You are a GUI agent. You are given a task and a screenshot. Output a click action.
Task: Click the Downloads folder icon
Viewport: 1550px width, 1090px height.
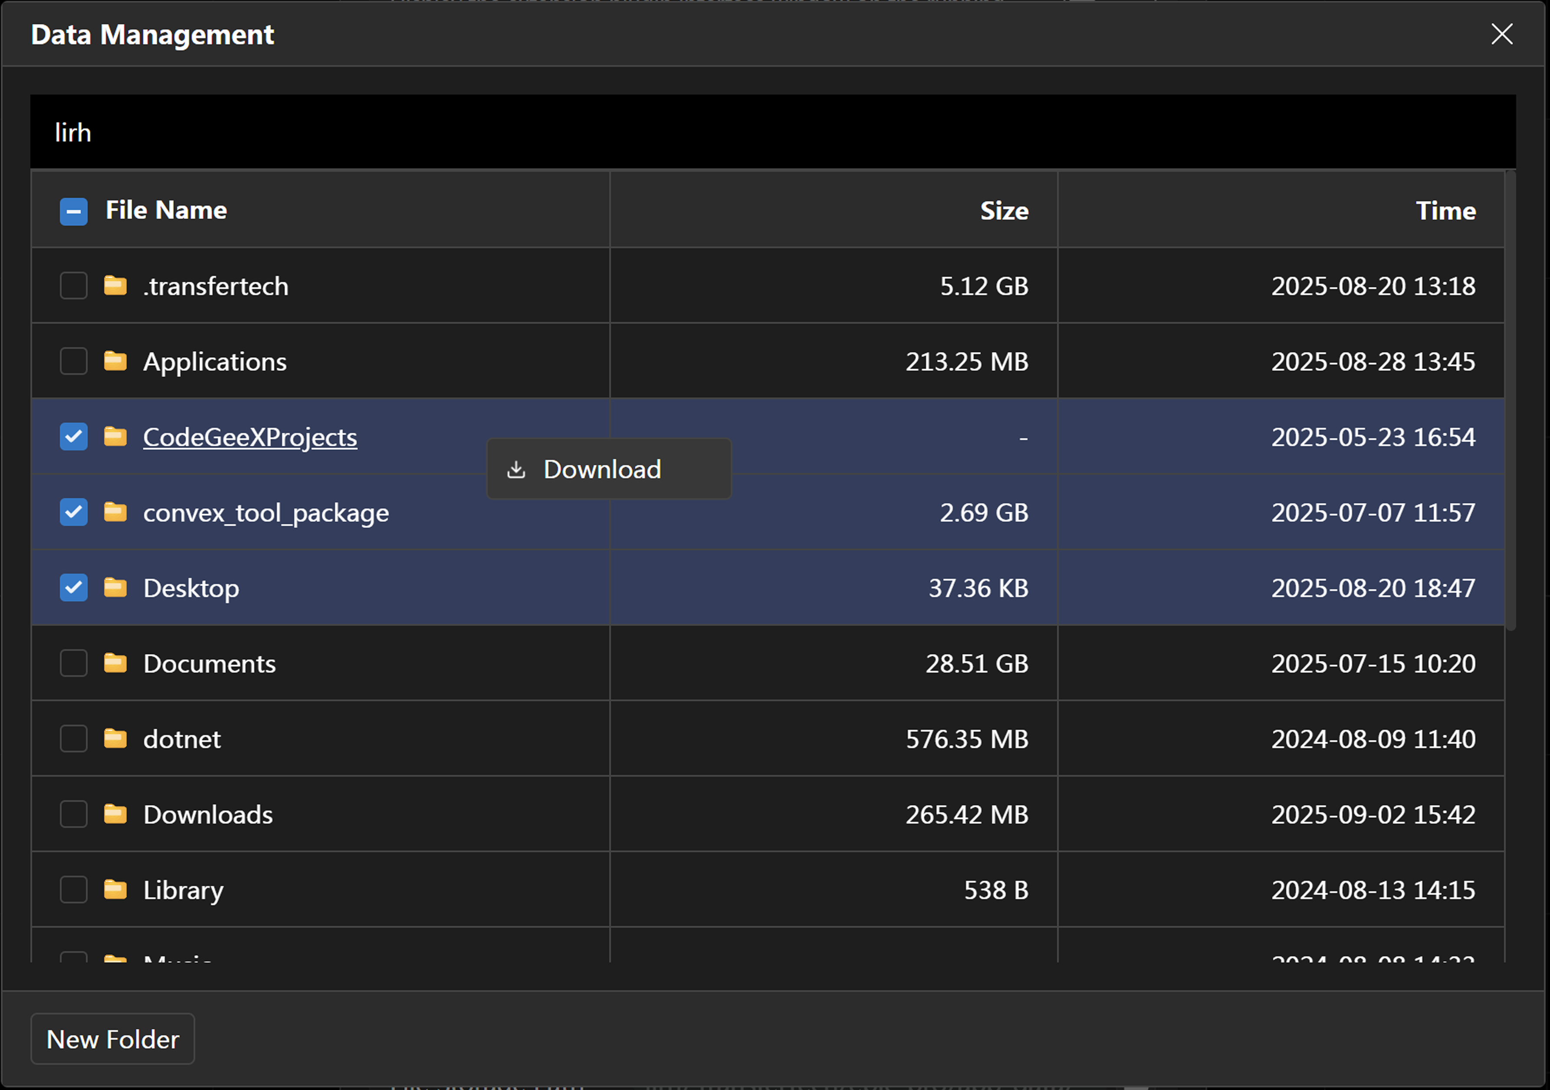pyautogui.click(x=115, y=814)
